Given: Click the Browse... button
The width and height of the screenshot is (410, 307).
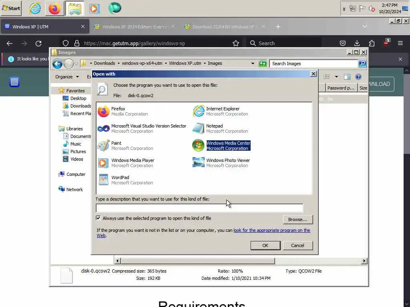Looking at the screenshot, I should pos(297,219).
